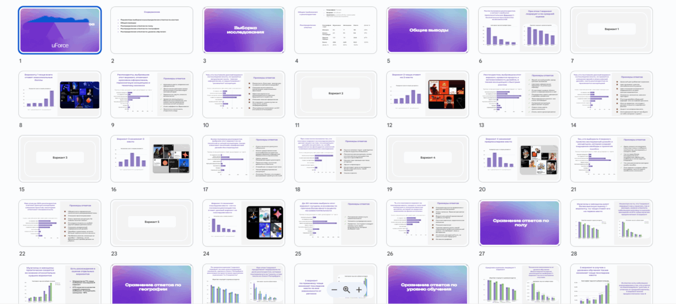Choose slide 23 Вариант 5 divider
This screenshot has width=676, height=304.
pos(152,223)
